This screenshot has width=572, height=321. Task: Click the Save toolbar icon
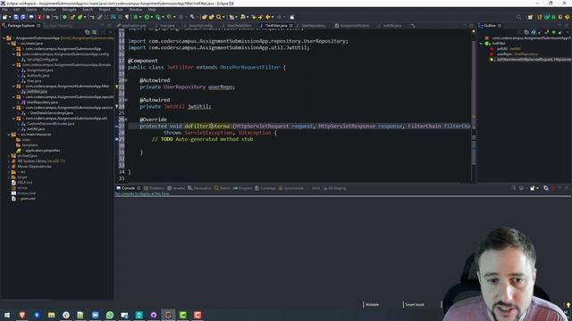tap(16, 17)
